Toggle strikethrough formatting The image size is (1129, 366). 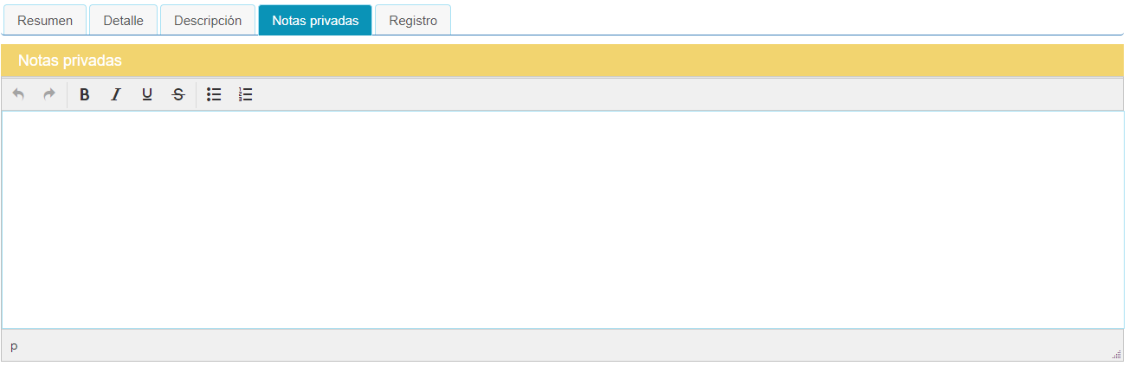coord(178,94)
